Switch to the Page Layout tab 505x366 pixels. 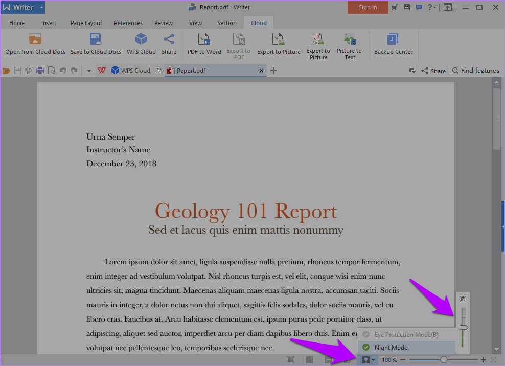coord(86,23)
